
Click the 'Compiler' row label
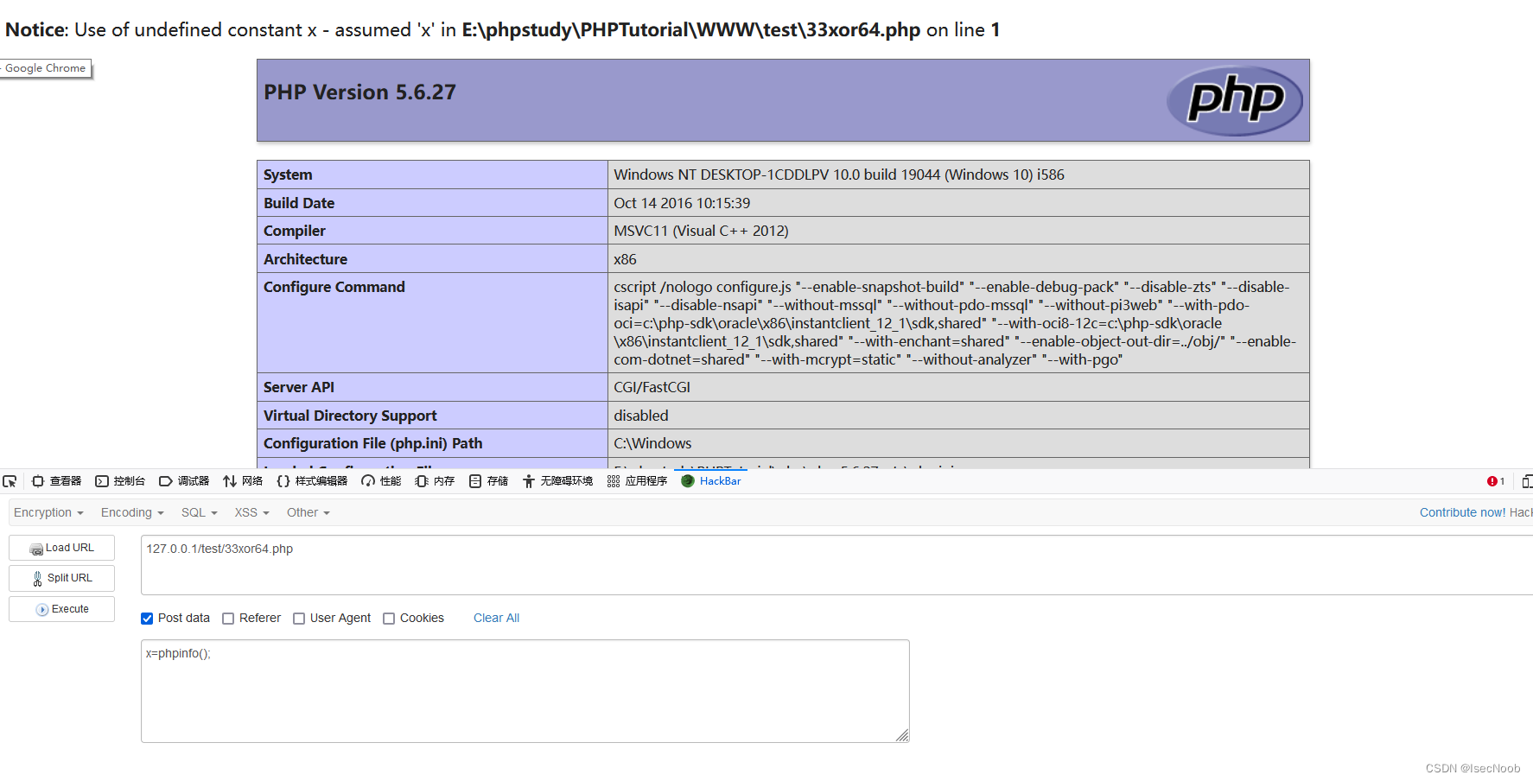tap(295, 231)
